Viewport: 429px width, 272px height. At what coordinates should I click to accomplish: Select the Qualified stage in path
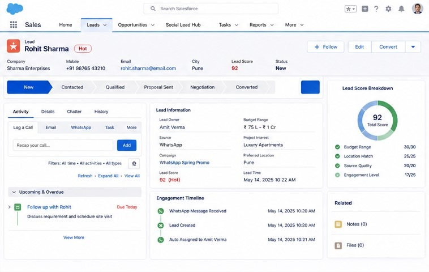point(115,87)
